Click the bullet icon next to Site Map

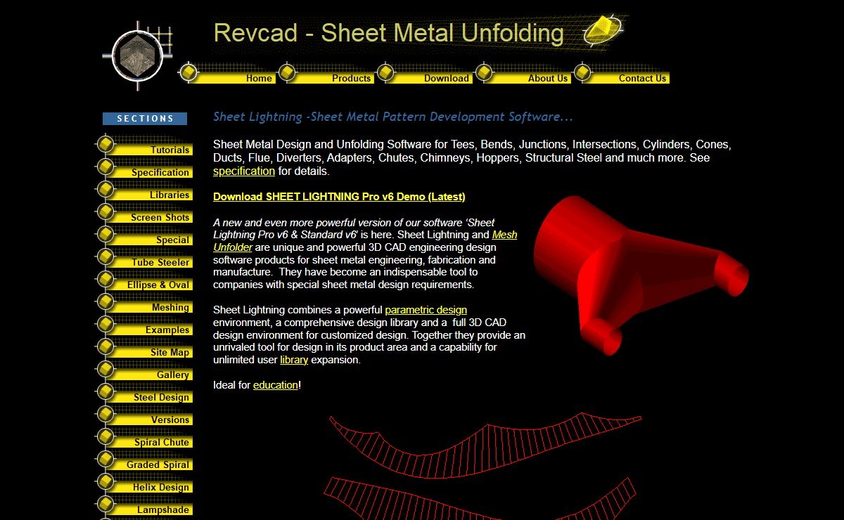(105, 347)
